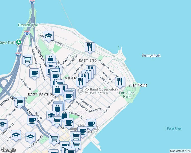
Task: Select the restaurant marker north of East End label
Action: click(x=90, y=47)
